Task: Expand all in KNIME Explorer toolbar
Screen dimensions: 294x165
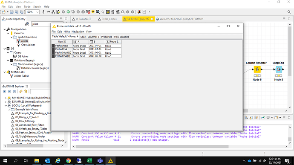Action: pos(4,91)
